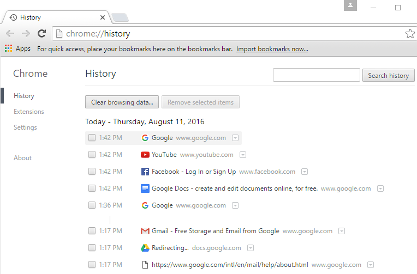417x274 pixels.
Task: Click the YouTube favicon in history
Action: click(145, 155)
